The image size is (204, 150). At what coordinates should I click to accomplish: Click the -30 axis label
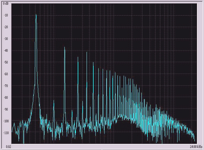click(6, 39)
